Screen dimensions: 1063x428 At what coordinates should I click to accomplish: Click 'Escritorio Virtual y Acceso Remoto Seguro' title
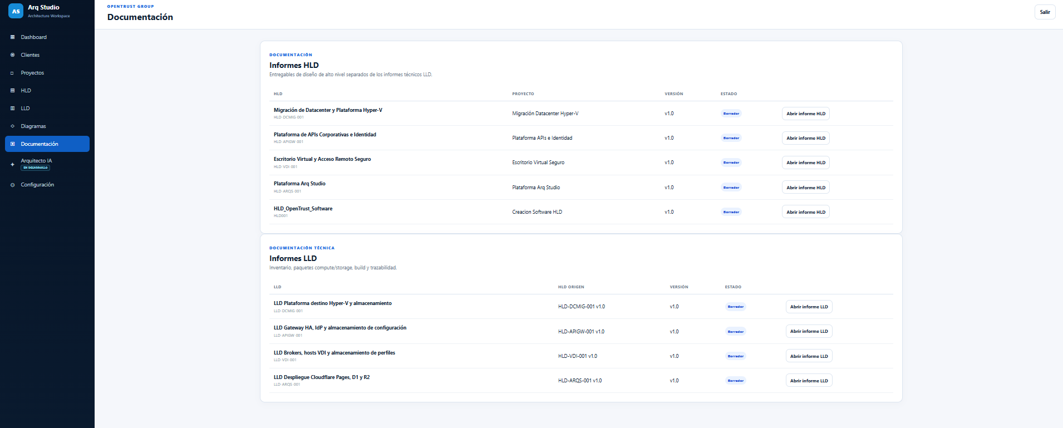pos(322,159)
